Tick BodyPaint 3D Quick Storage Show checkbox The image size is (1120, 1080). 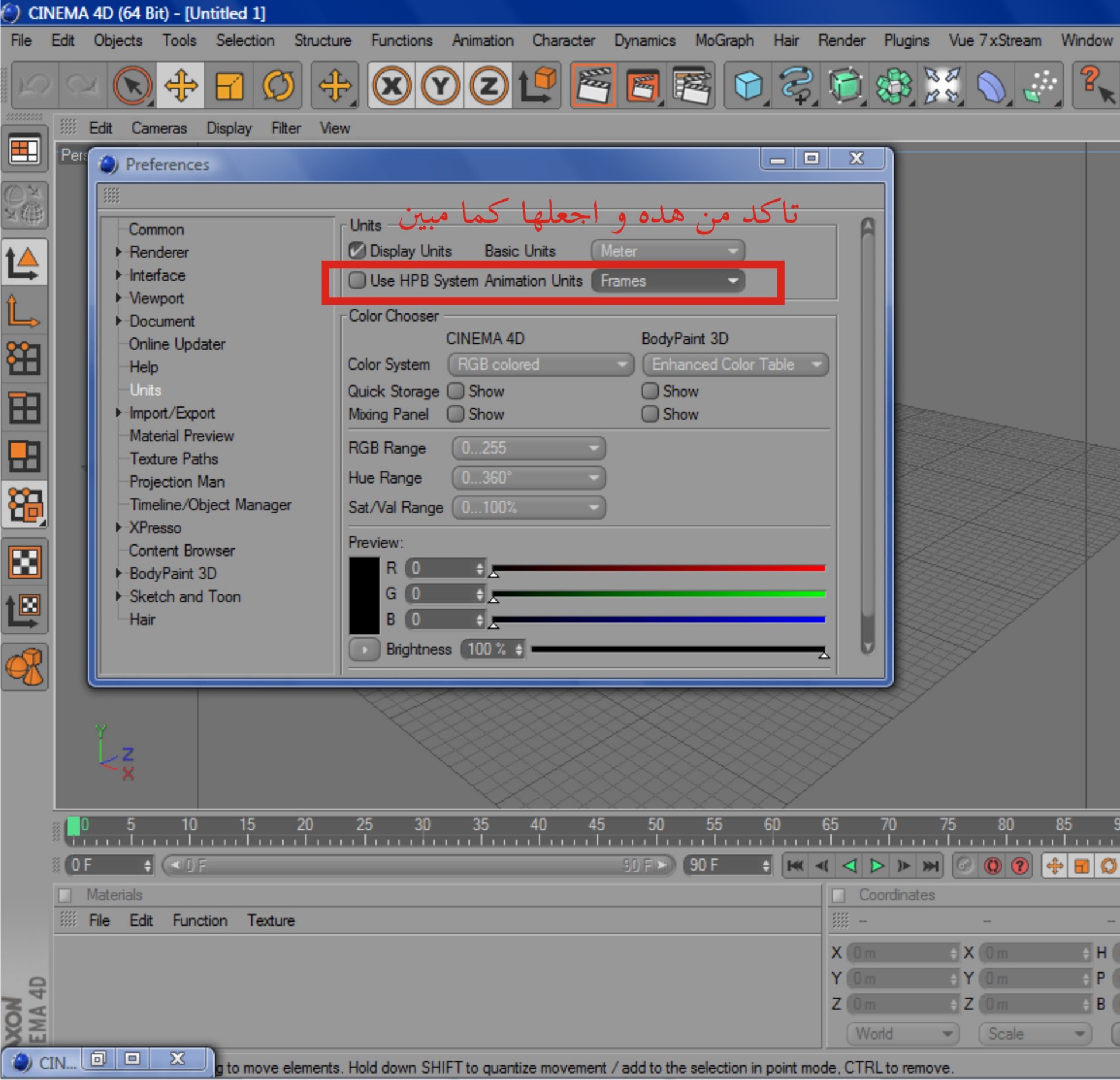click(650, 391)
